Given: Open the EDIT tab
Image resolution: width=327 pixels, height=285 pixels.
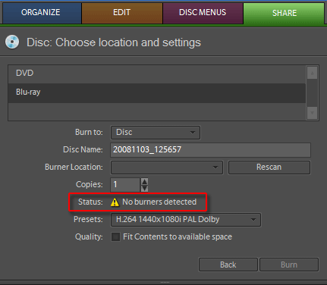Looking at the screenshot, I should (122, 13).
